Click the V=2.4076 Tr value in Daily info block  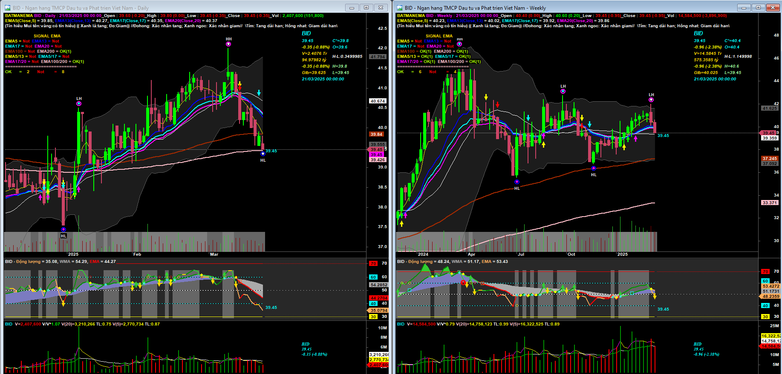pyautogui.click(x=315, y=54)
